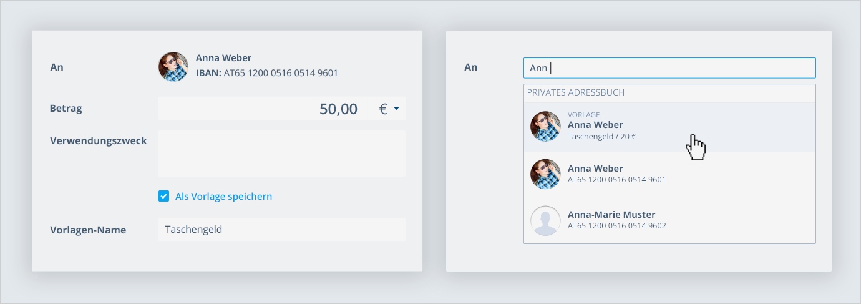Click the 'Betrag' field label
This screenshot has height=304, width=861.
click(66, 109)
